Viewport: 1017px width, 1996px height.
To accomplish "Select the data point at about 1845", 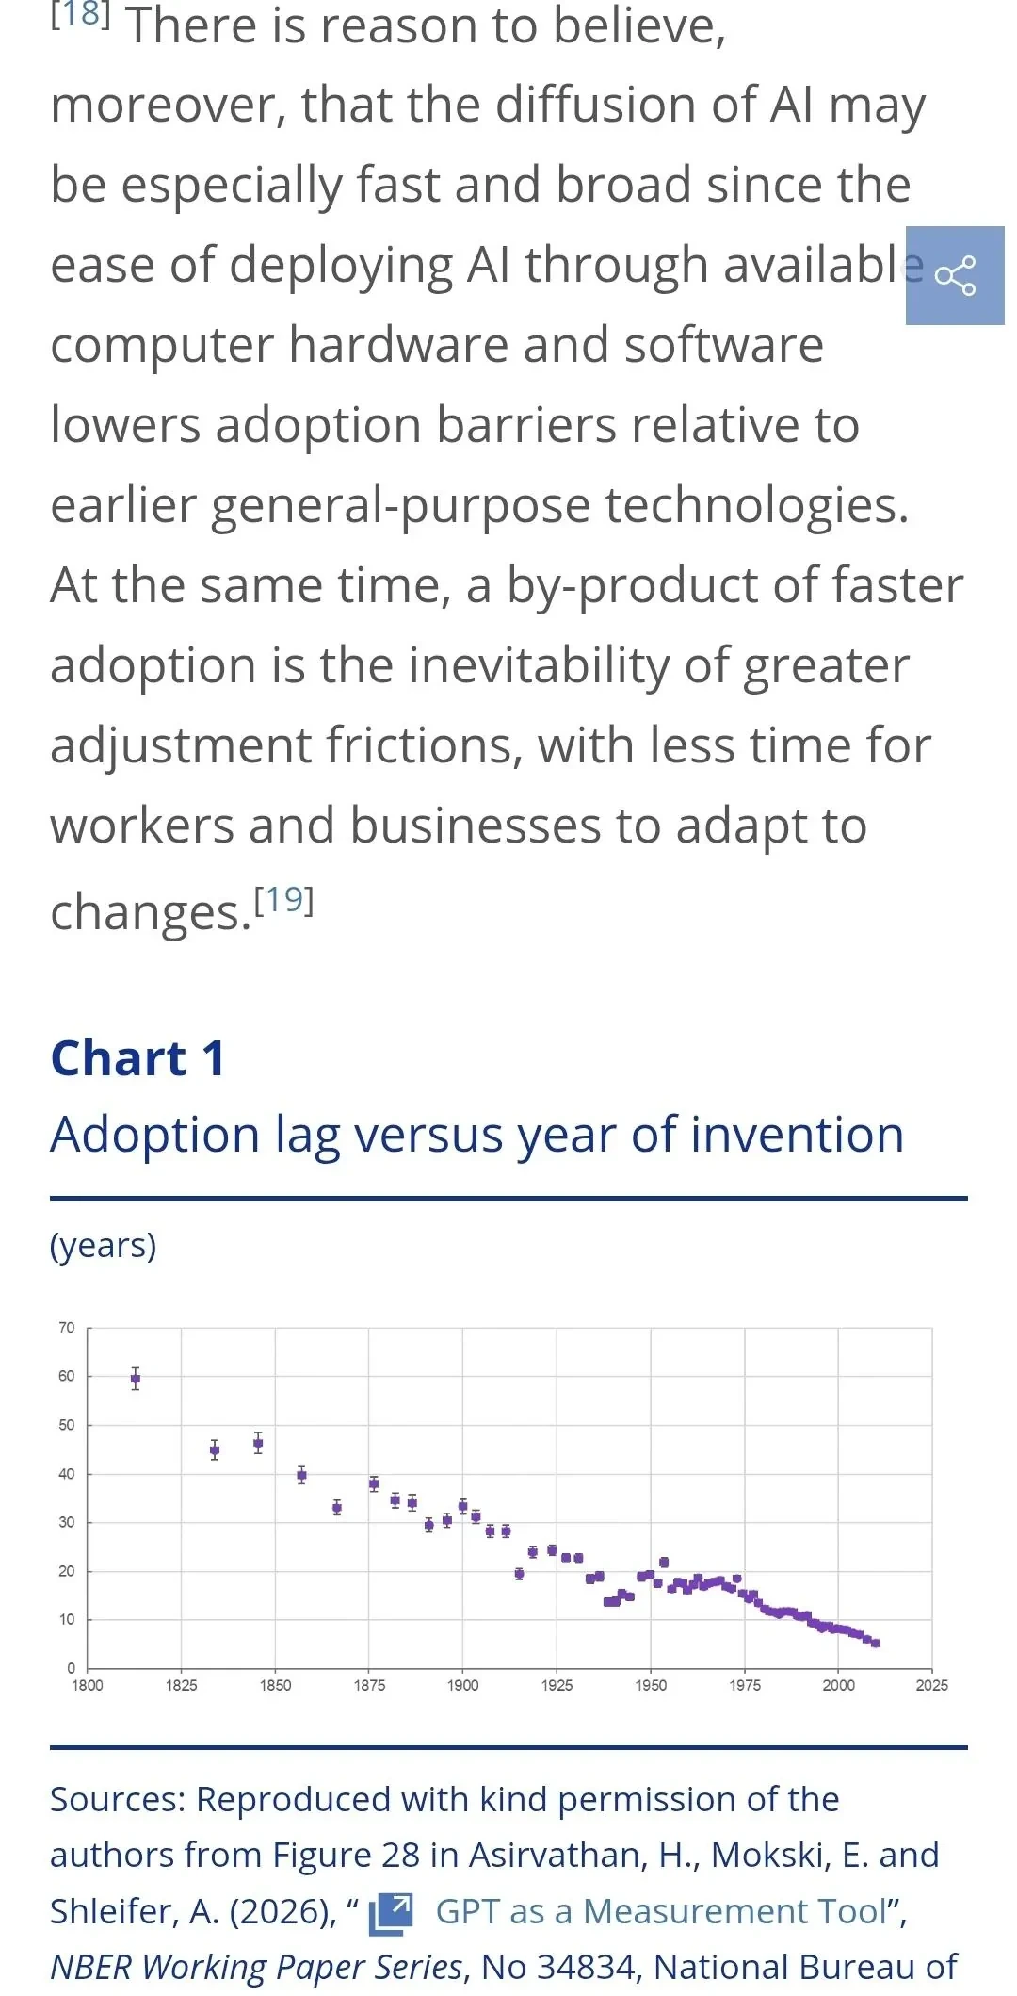I will click(258, 1443).
